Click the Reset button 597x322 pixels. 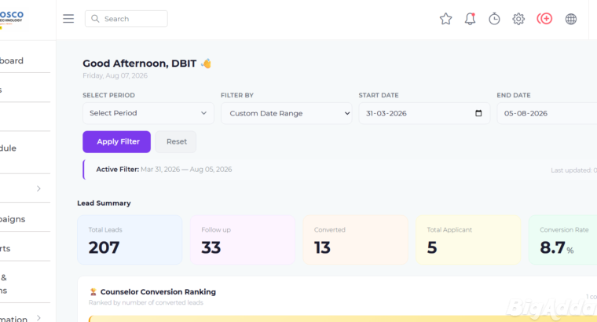point(176,141)
